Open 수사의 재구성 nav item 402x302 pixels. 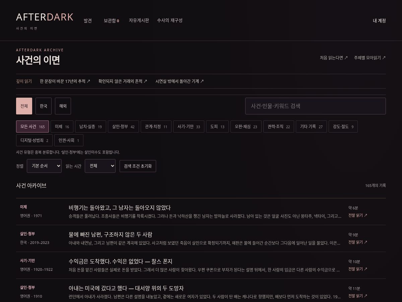(170, 20)
